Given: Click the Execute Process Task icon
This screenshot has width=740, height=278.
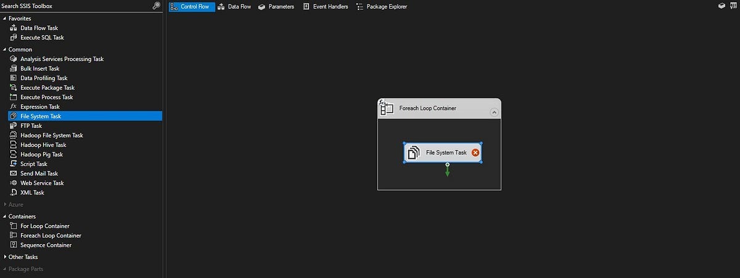Looking at the screenshot, I should pos(14,97).
